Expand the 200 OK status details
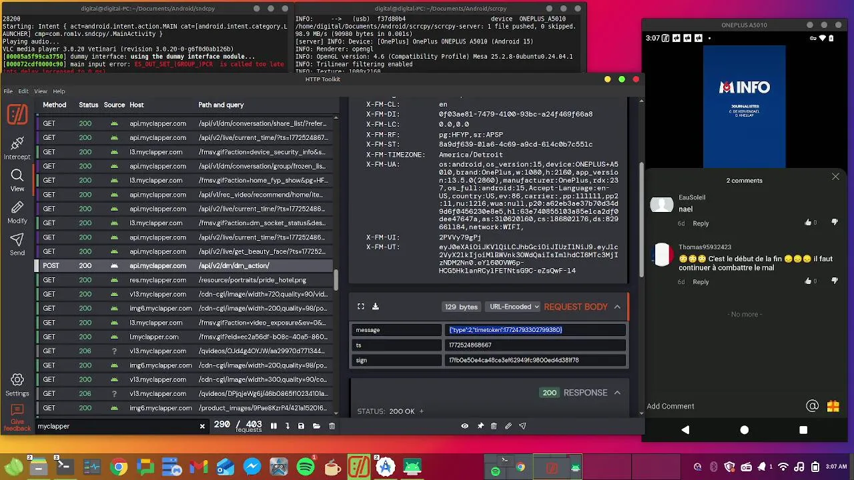Image resolution: width=854 pixels, height=480 pixels. click(421, 411)
